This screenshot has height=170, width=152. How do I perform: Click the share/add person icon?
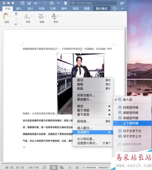[x=122, y=3]
